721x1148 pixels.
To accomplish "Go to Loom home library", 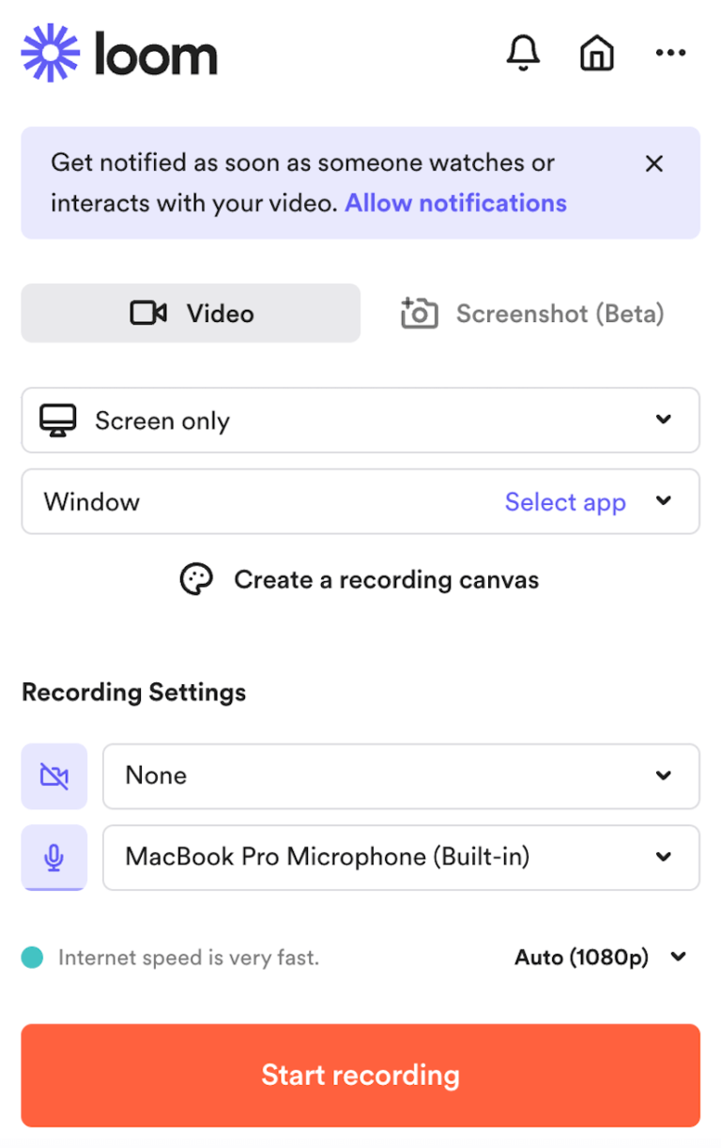I will (x=597, y=54).
